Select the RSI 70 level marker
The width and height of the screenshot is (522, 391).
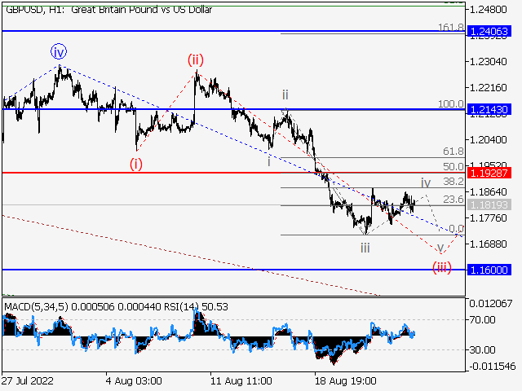coord(478,319)
